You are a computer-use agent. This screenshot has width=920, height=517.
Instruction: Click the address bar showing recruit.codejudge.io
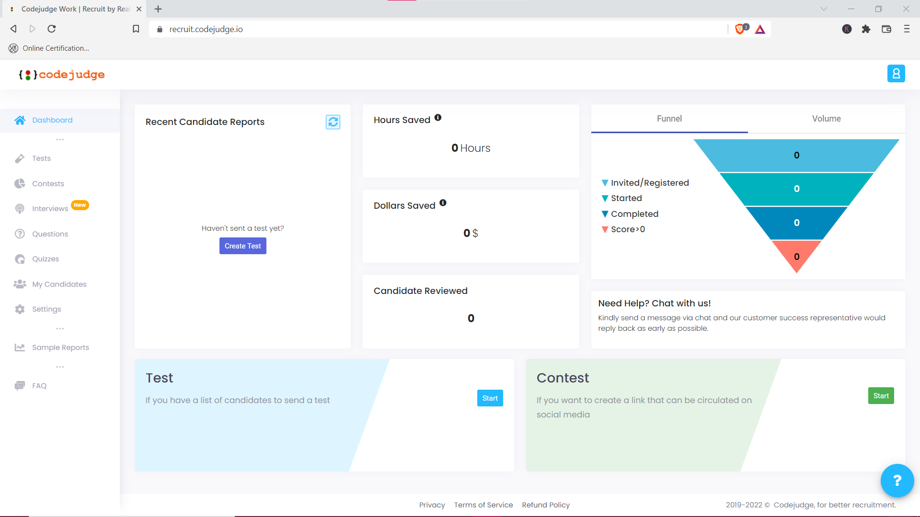pyautogui.click(x=205, y=29)
